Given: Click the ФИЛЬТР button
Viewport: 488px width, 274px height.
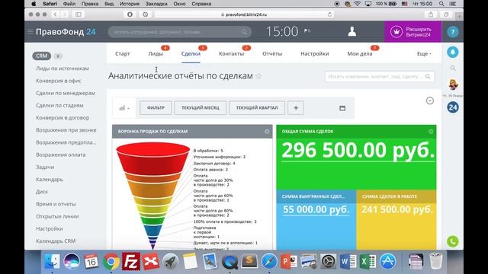Looking at the screenshot, I should click(156, 108).
